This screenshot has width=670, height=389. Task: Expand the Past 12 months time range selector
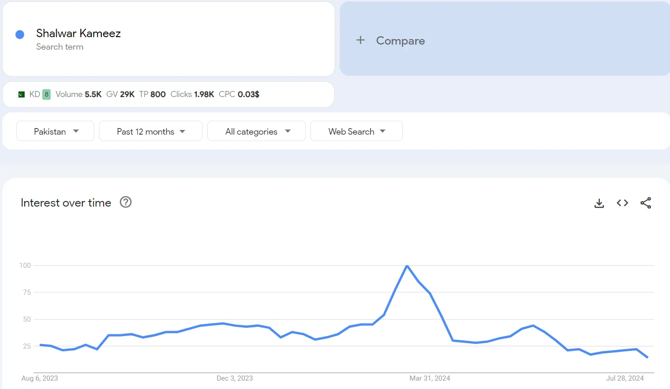[x=151, y=131]
